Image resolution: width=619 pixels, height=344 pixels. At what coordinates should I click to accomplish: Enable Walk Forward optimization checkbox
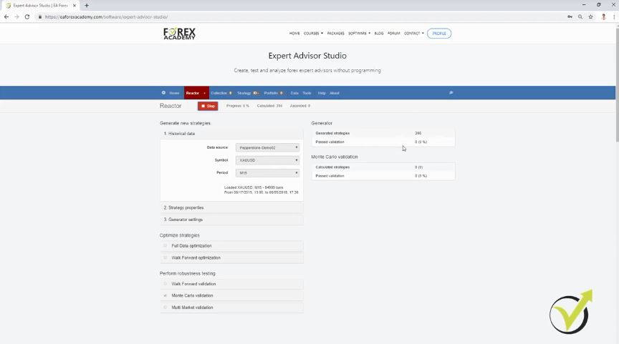pos(165,257)
